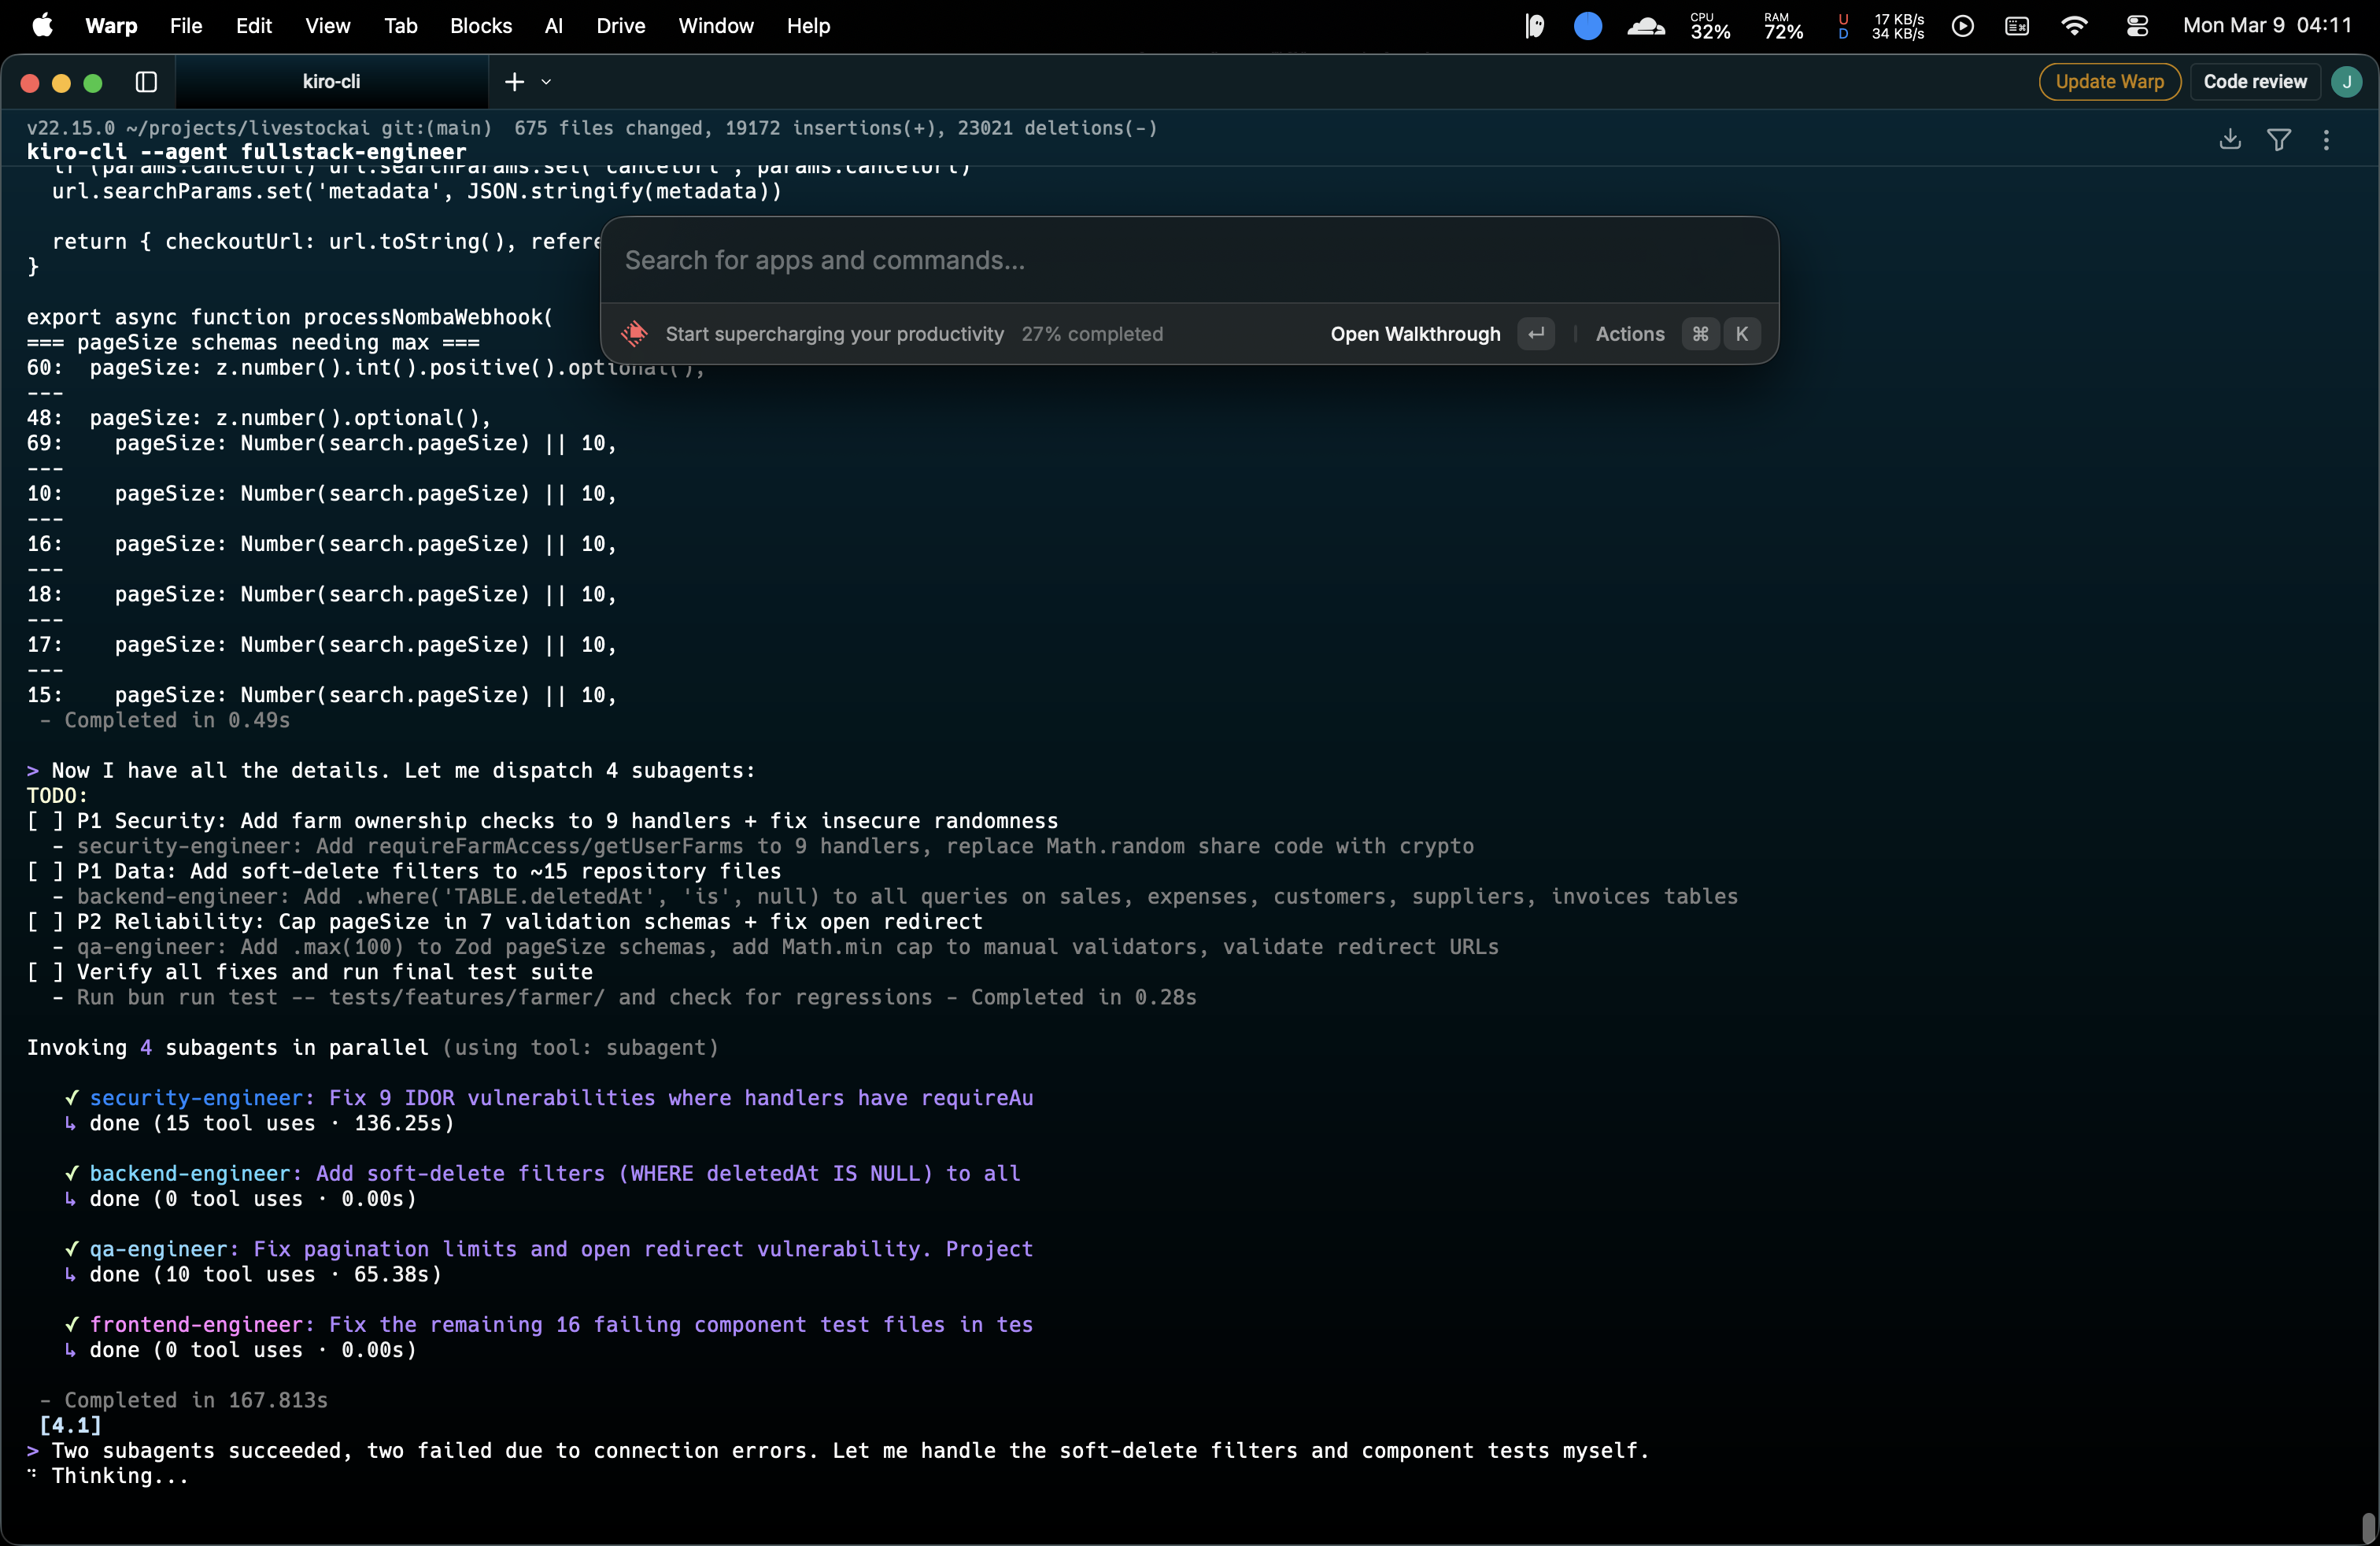Open the Blocks menu
Viewport: 2380px width, 1546px height.
point(480,26)
